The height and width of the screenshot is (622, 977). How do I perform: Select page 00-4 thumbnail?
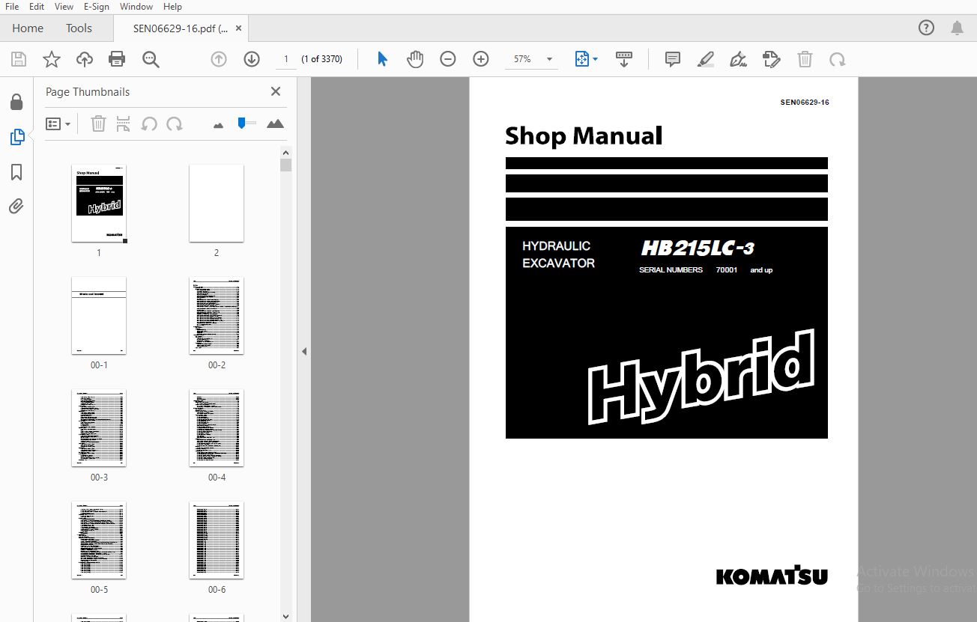click(217, 428)
